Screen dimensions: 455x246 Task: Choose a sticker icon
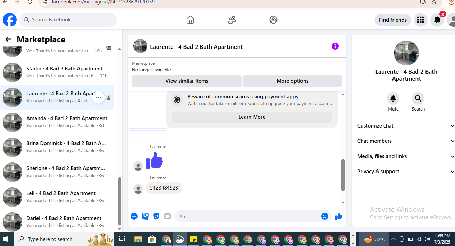tap(156, 216)
